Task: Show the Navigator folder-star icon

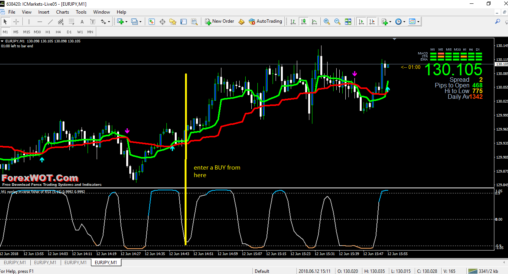Action: pos(173,22)
